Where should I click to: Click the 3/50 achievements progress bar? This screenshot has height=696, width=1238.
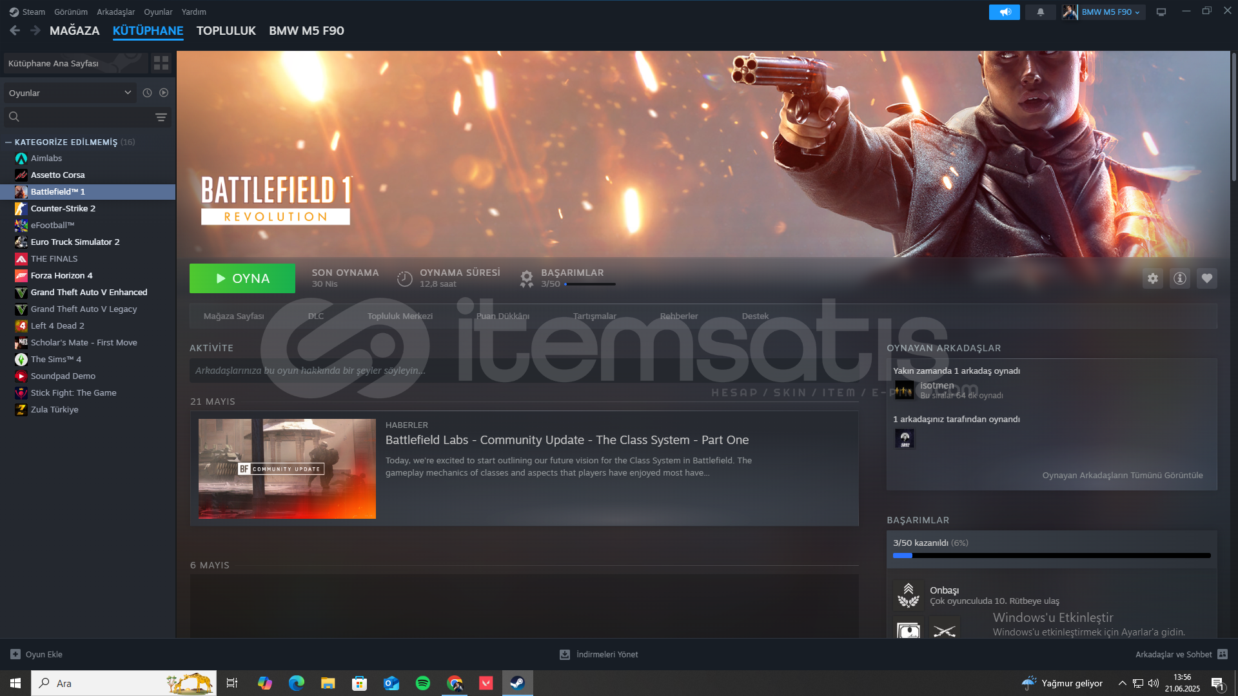[1052, 556]
